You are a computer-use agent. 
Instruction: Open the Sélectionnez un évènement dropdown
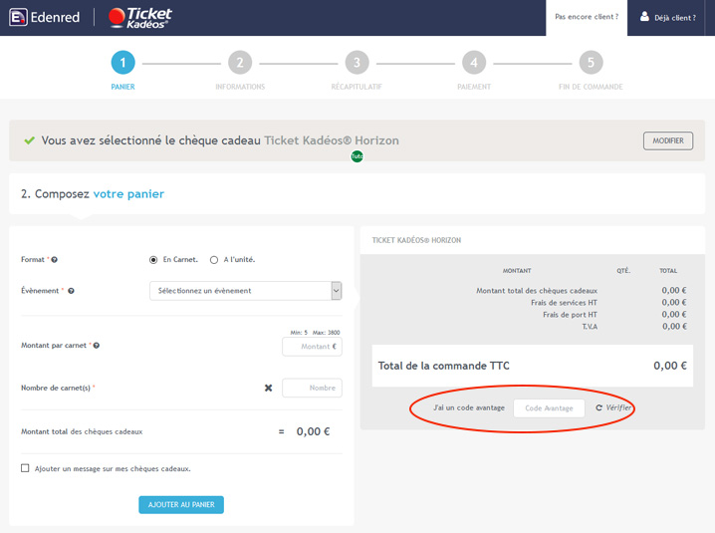coord(245,291)
